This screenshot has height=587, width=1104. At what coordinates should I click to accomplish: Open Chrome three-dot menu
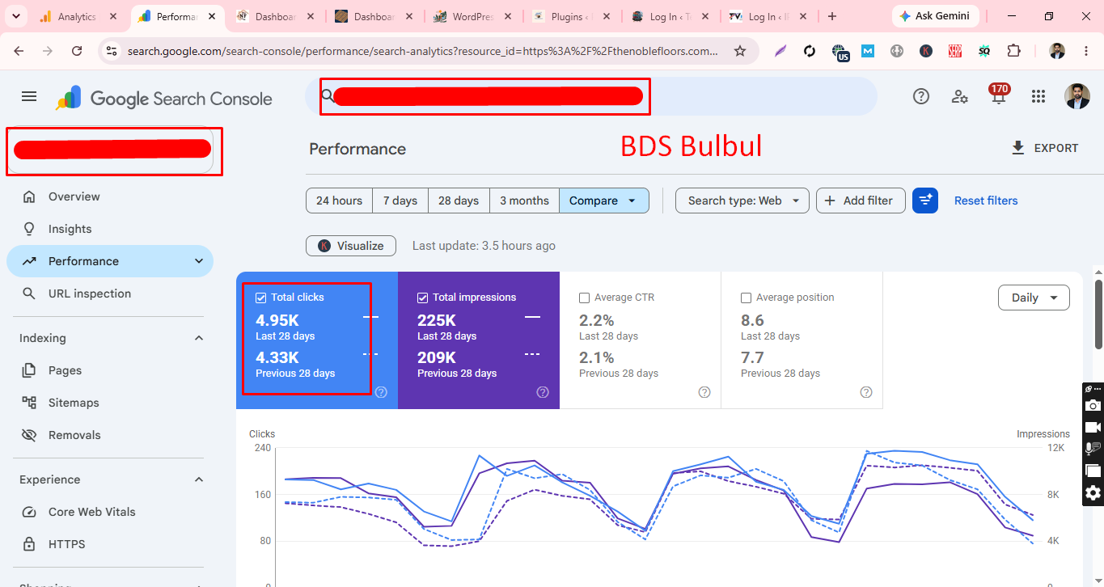tap(1085, 51)
